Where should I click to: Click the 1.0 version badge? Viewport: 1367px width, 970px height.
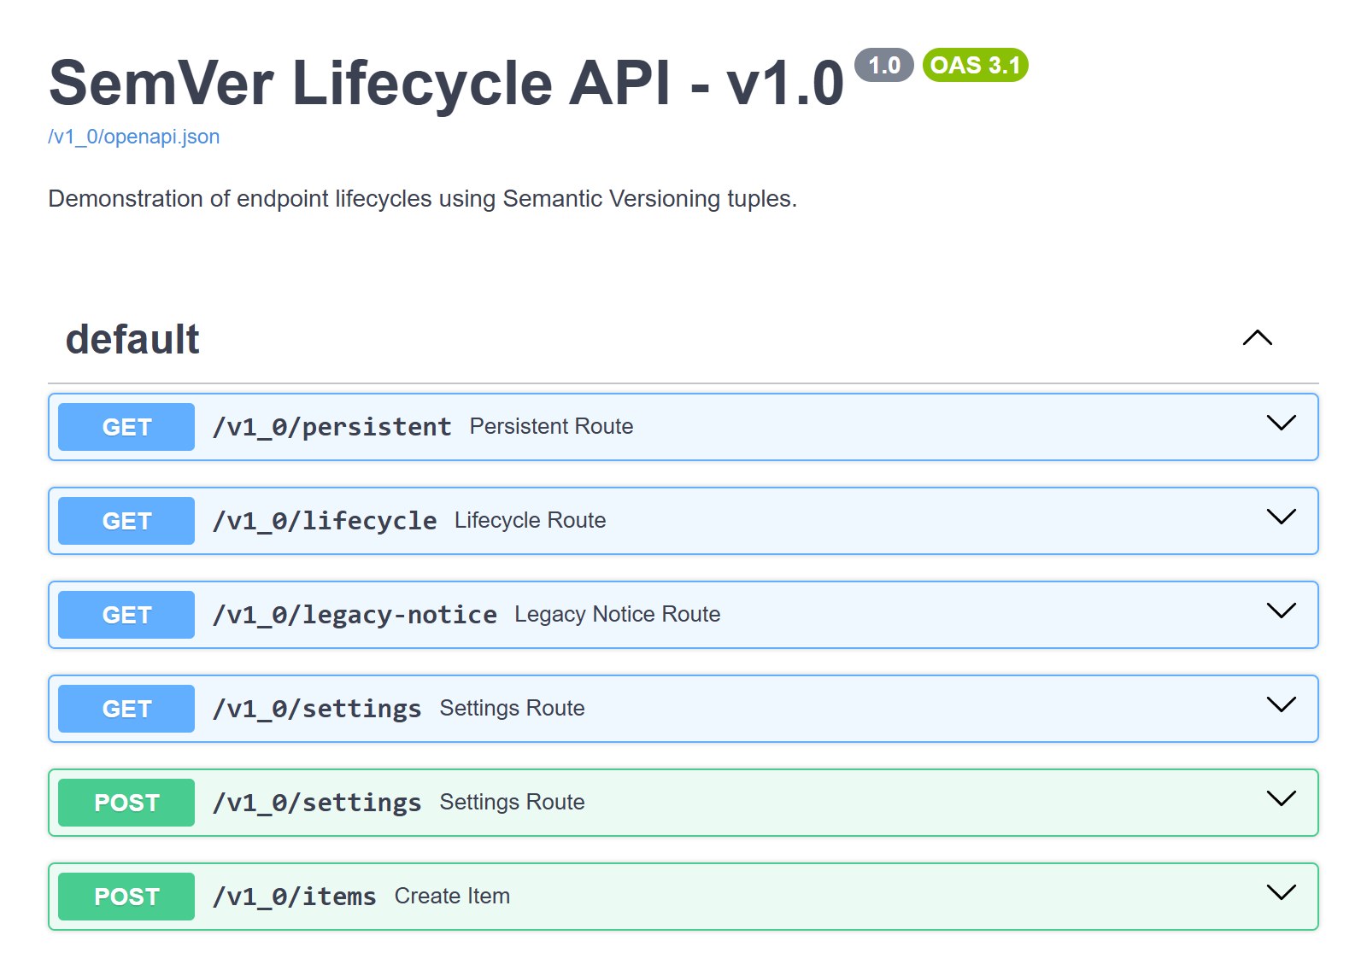(884, 65)
